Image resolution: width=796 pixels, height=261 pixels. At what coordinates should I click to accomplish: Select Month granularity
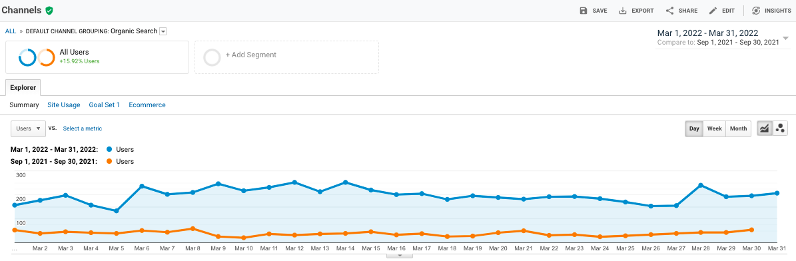click(x=738, y=129)
